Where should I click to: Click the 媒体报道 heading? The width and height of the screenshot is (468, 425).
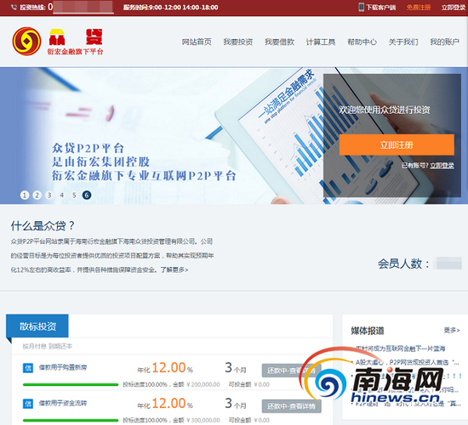coord(368,331)
